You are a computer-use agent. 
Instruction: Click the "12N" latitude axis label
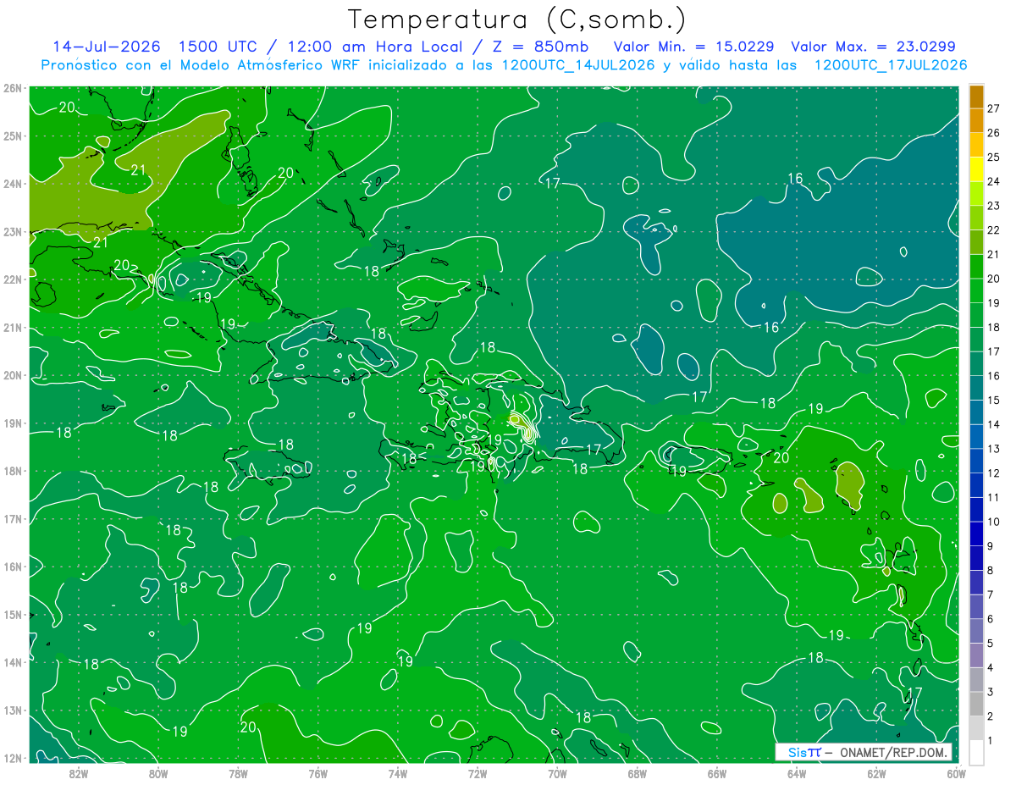12,758
